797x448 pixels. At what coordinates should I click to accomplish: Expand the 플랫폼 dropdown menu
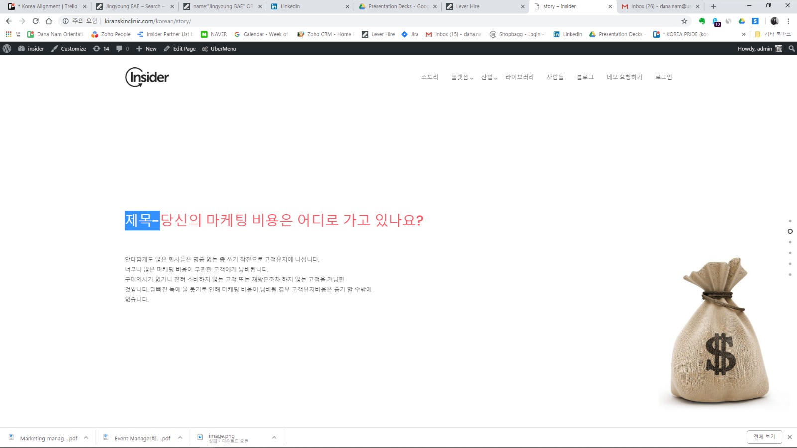click(x=462, y=77)
